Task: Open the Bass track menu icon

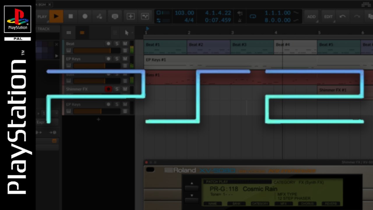Action: tap(125, 81)
